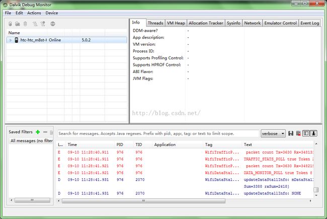
Task: Click the logcat message search field
Action: coord(158,133)
